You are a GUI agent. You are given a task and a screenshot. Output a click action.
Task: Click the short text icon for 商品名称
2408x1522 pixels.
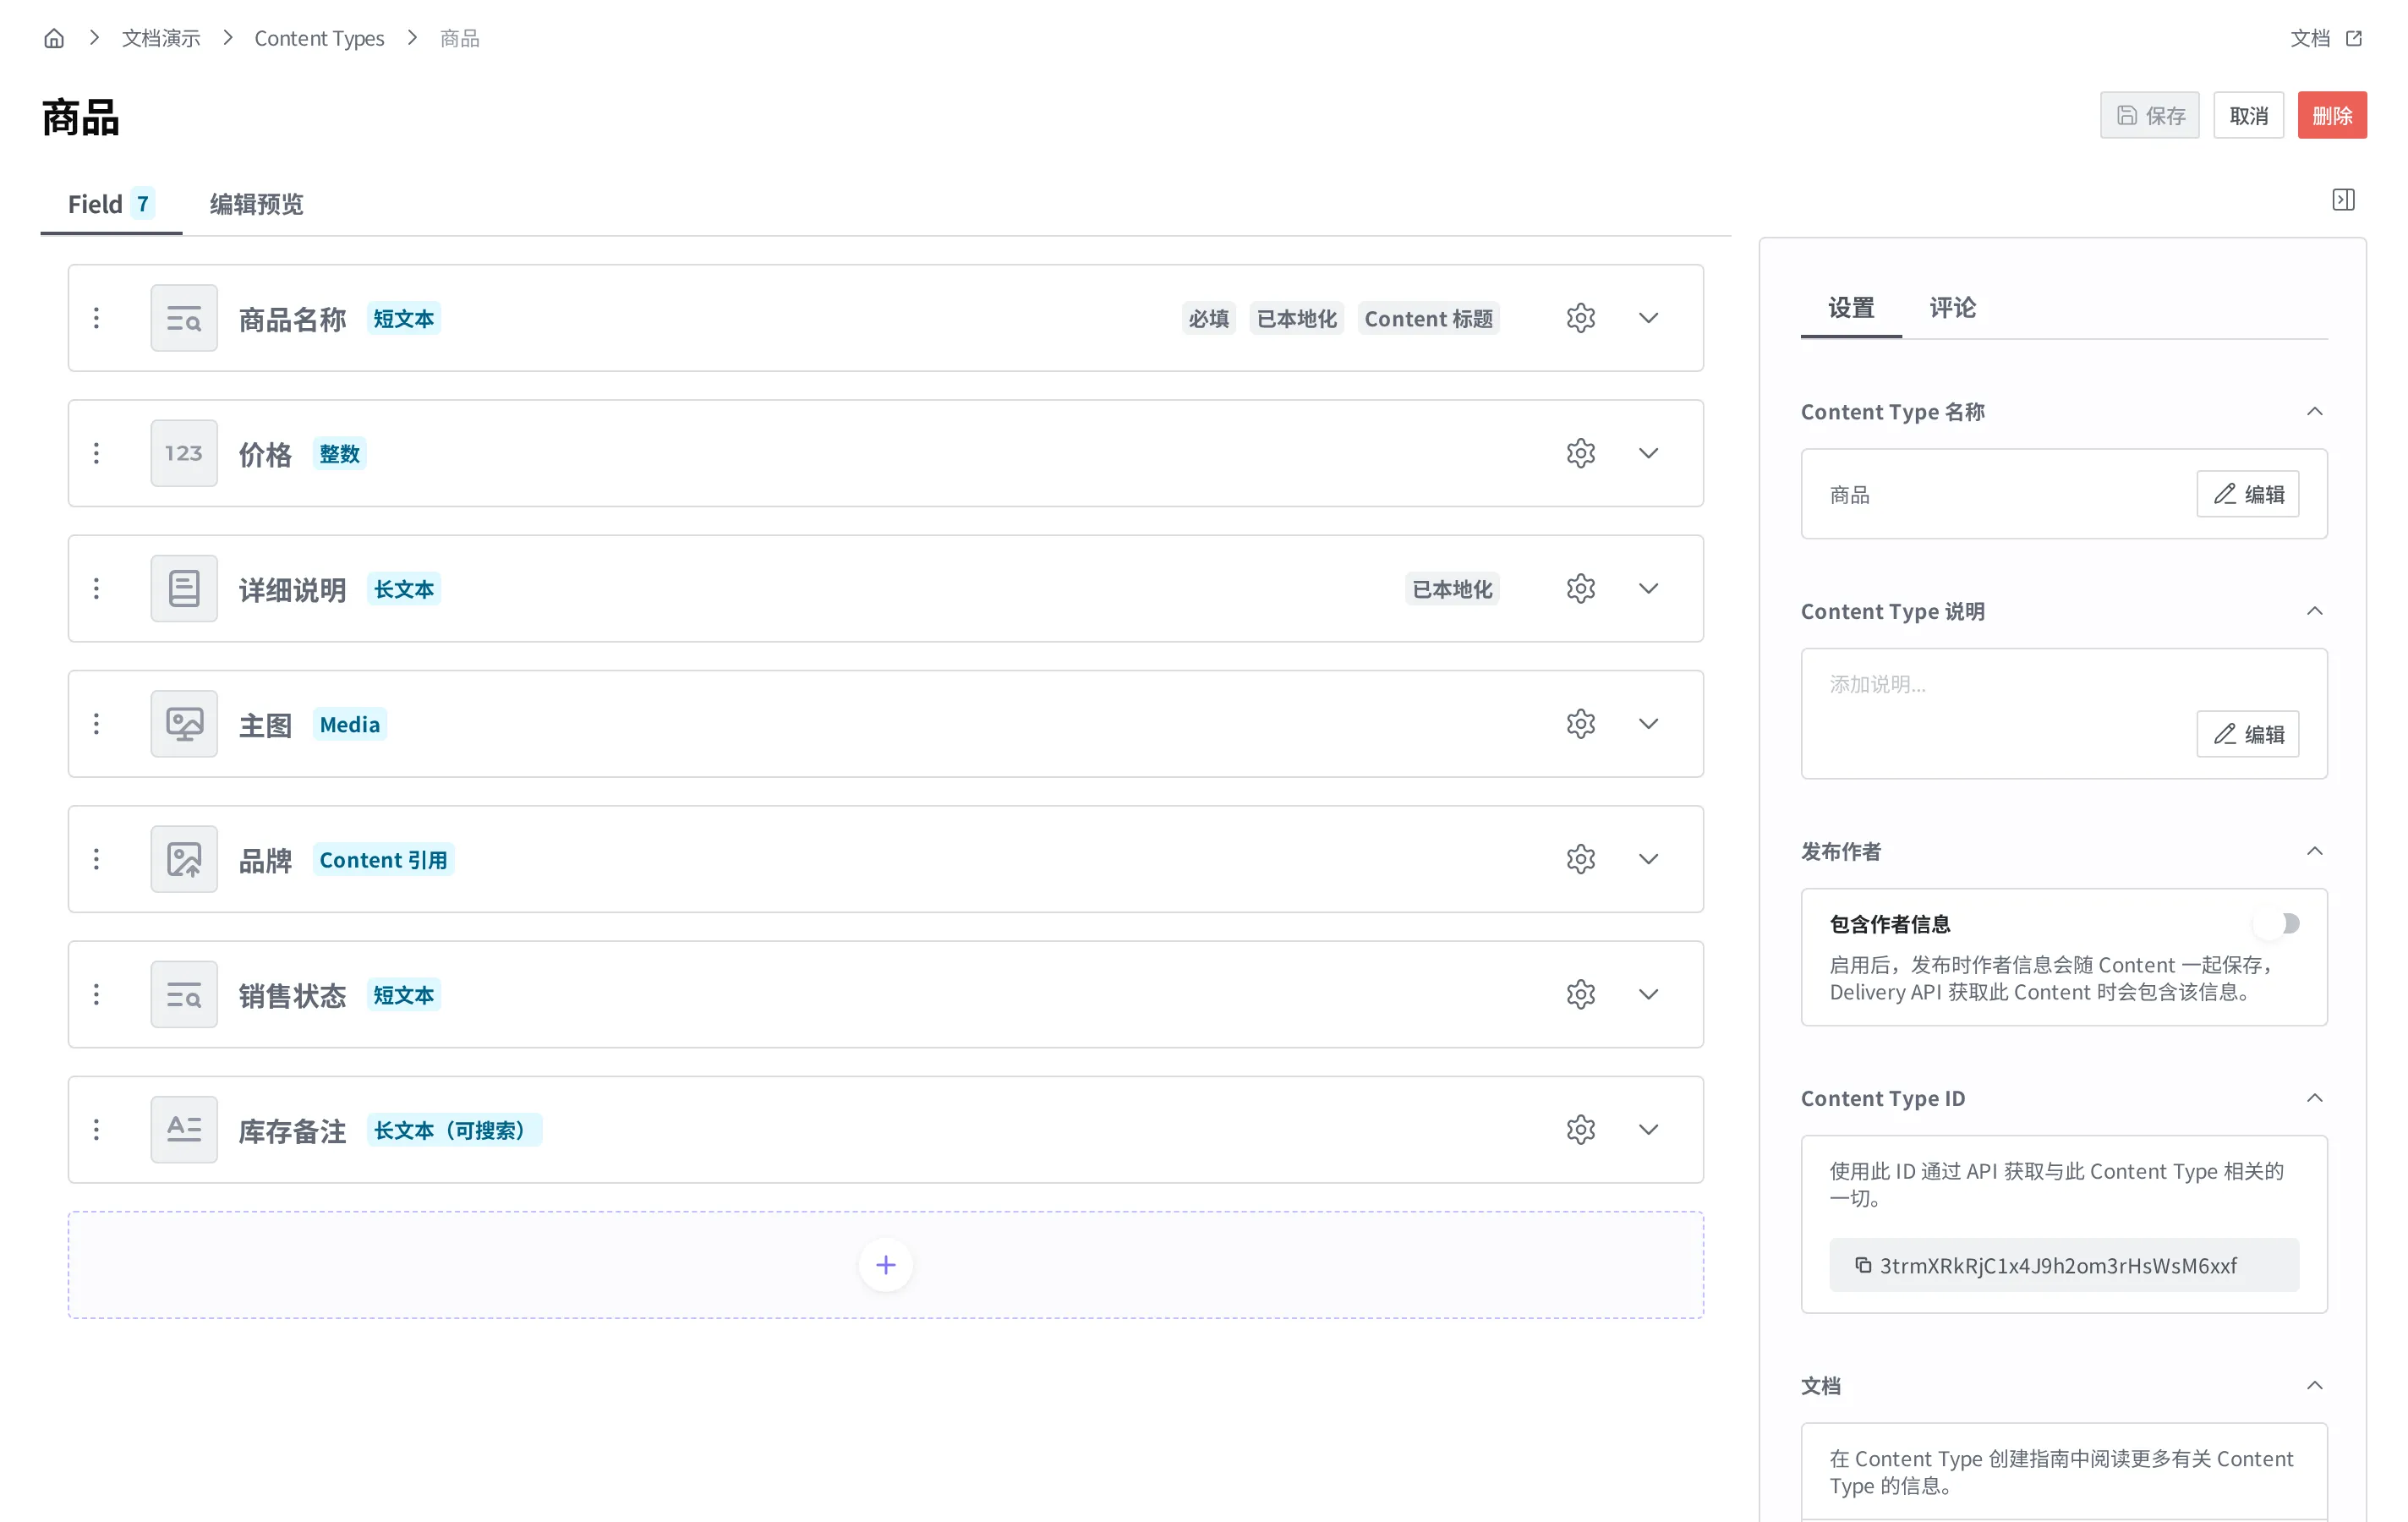[184, 318]
